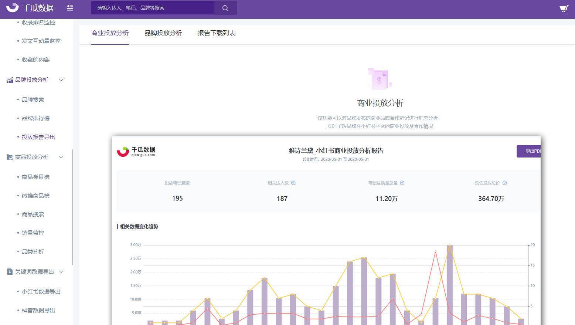This screenshot has height=325, width=575.
Task: Click the 导出PDF button
Action: click(529, 151)
